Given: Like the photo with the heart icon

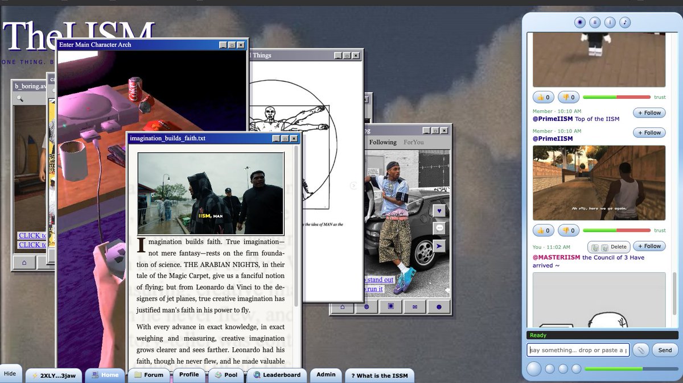Looking at the screenshot, I should (439, 211).
